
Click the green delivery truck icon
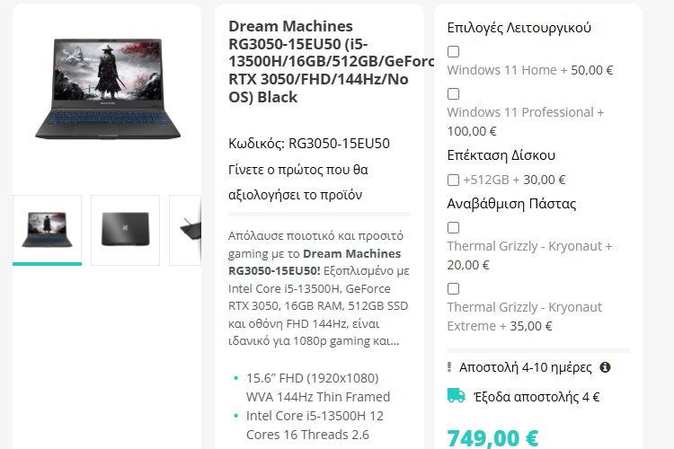coord(456,396)
